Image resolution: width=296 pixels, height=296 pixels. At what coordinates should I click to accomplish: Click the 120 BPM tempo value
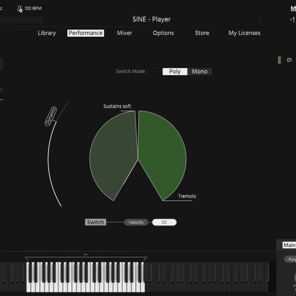33,9
